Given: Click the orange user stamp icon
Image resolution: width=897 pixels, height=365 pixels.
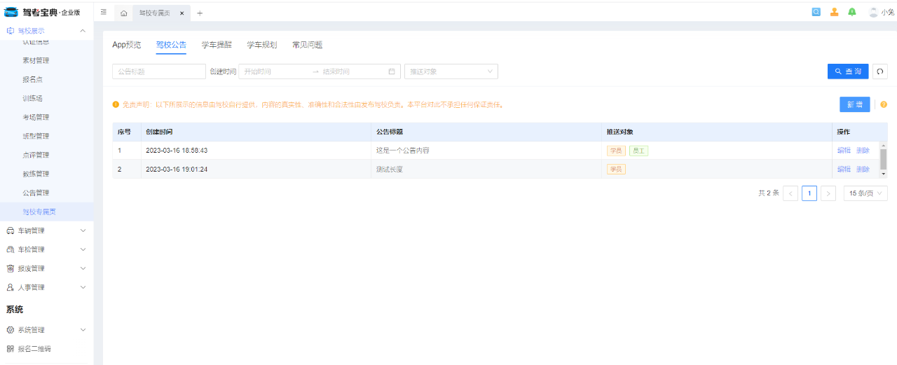Looking at the screenshot, I should pyautogui.click(x=834, y=12).
